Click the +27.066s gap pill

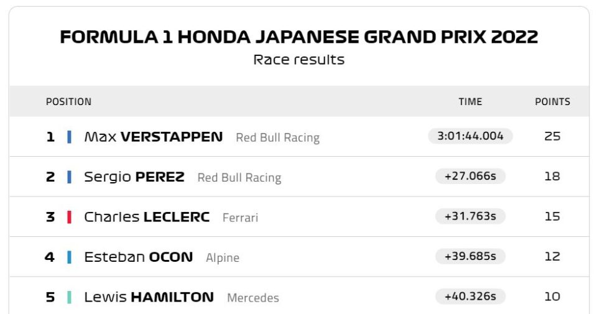point(470,176)
